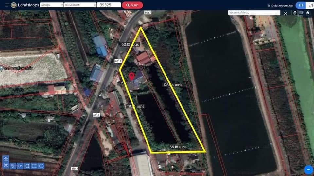Screen dimensions: 314x176
Task: Switch language to EN
Action: (310, 5)
